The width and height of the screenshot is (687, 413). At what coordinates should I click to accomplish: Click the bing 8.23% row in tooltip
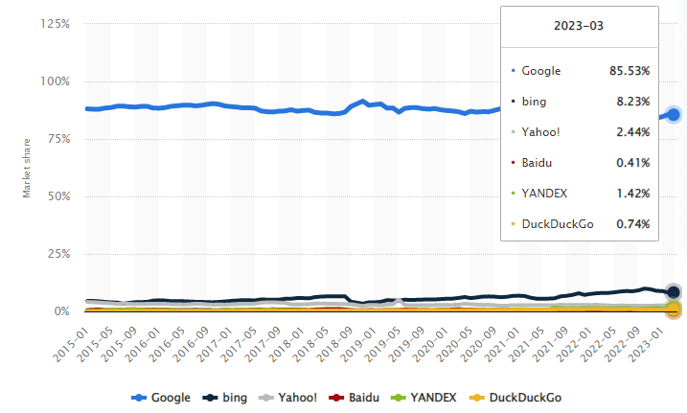point(580,102)
